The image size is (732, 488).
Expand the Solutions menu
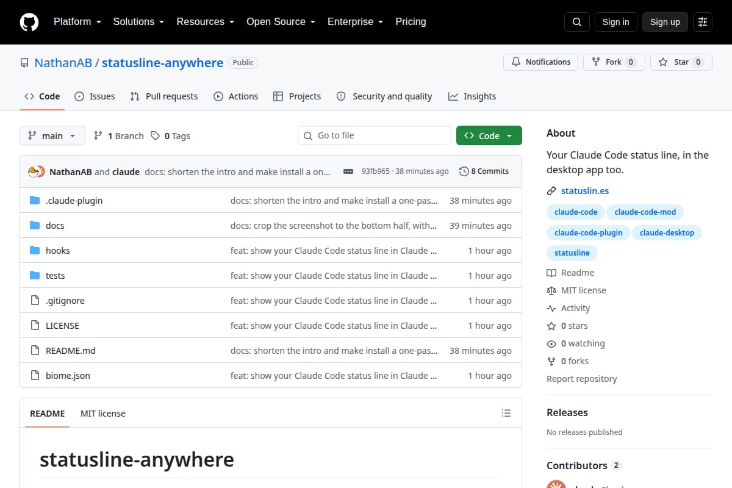(x=138, y=21)
